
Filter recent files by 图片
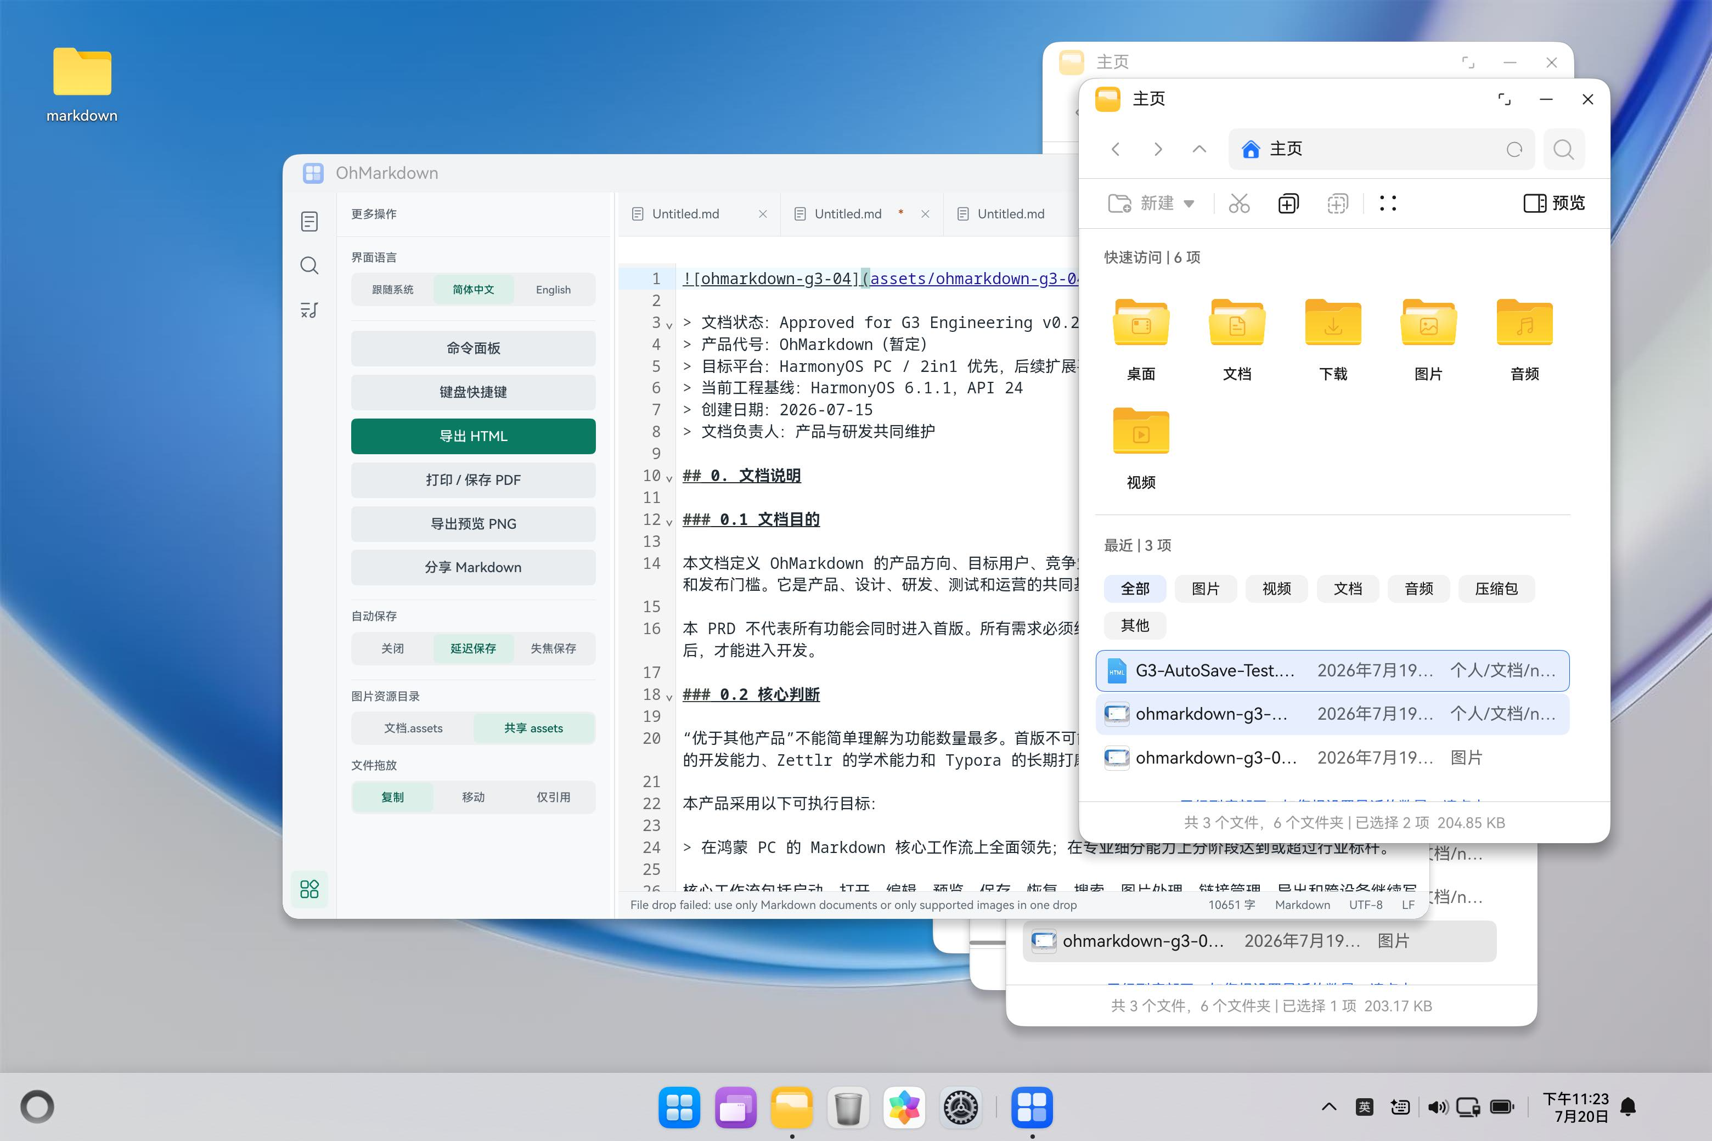coord(1206,589)
